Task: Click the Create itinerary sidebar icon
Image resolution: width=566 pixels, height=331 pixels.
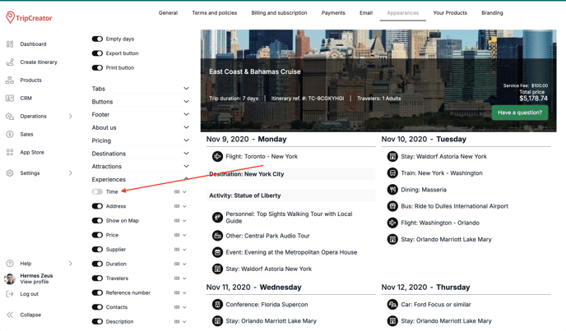Action: (x=10, y=62)
